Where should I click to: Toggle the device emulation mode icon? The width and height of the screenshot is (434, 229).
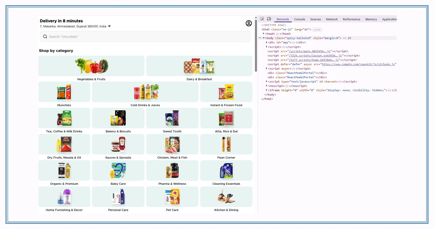tap(269, 18)
